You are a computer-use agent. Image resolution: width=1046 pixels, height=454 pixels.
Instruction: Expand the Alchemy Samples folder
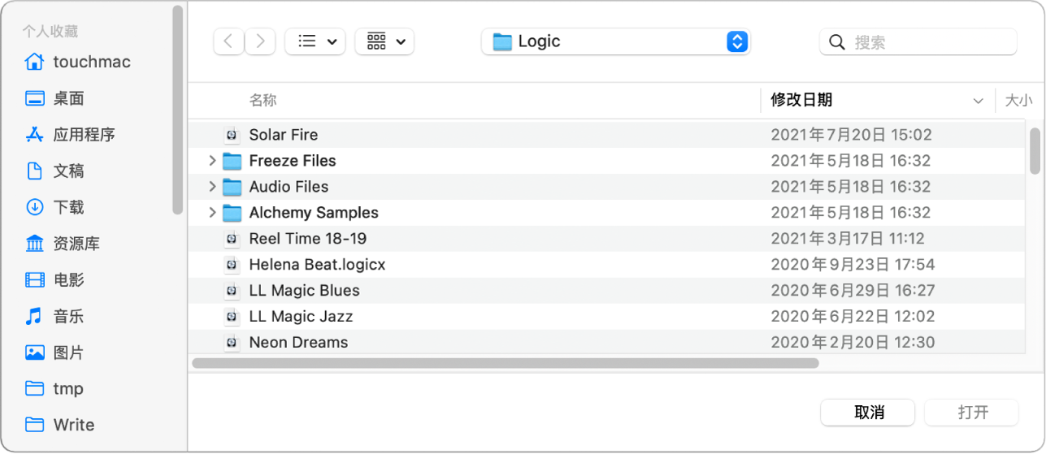[212, 213]
